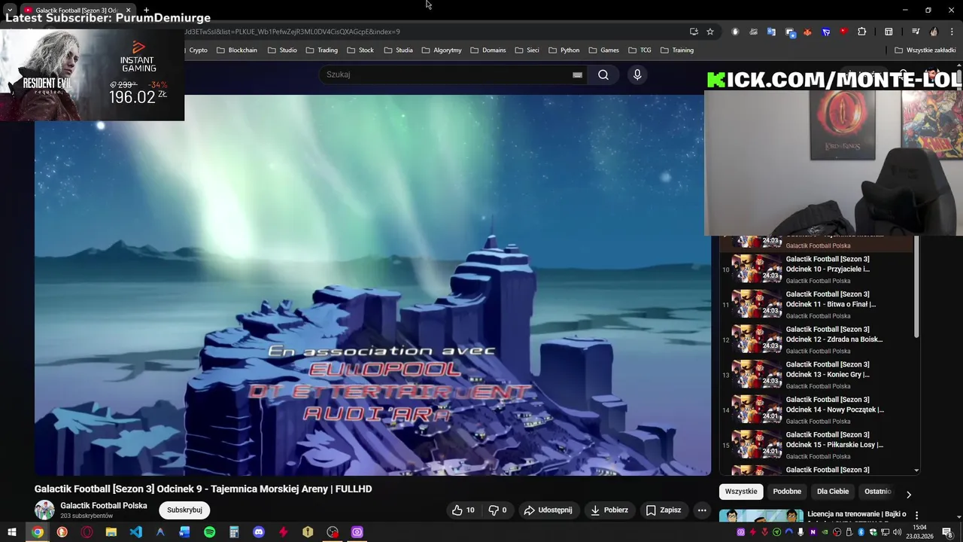Click the install app icon in address bar

pos(694,32)
